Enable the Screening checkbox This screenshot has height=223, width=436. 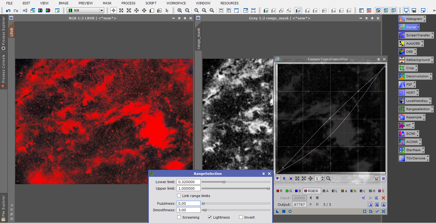click(x=179, y=217)
